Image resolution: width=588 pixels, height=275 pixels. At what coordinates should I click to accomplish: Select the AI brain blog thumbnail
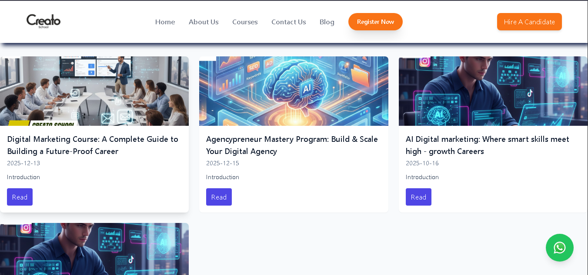point(294,91)
